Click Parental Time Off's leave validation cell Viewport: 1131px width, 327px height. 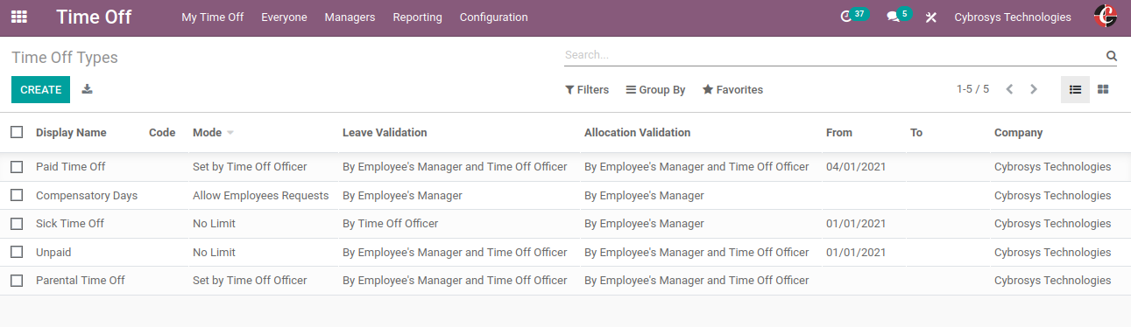455,281
